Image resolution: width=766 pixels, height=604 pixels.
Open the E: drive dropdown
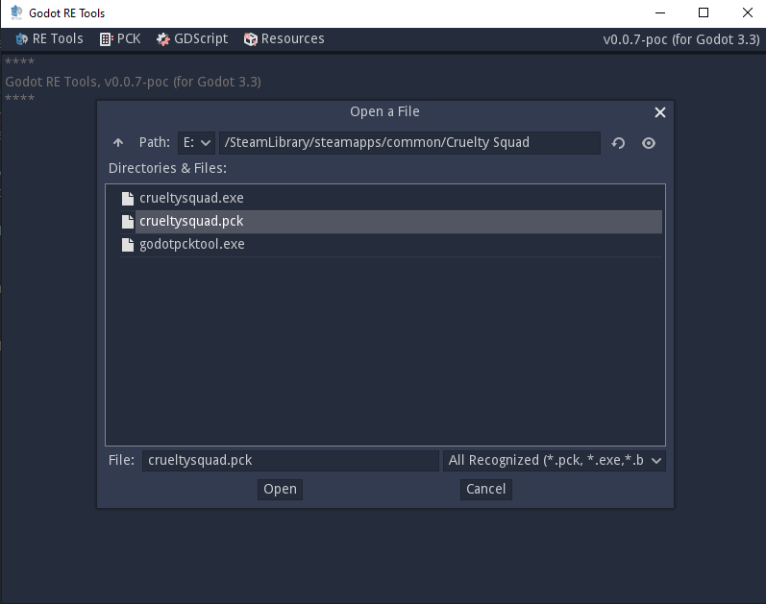click(x=197, y=143)
